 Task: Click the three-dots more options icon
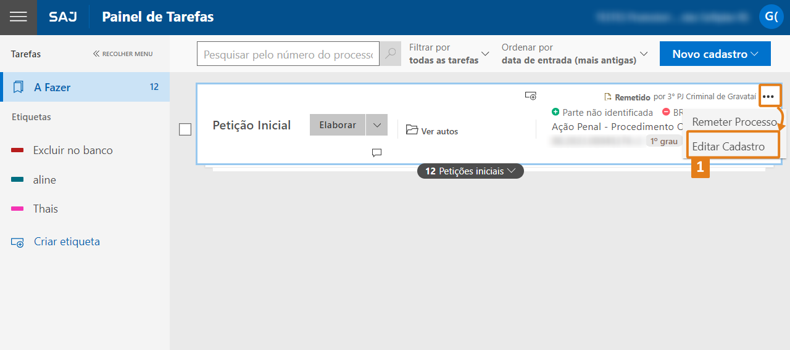coord(768,97)
